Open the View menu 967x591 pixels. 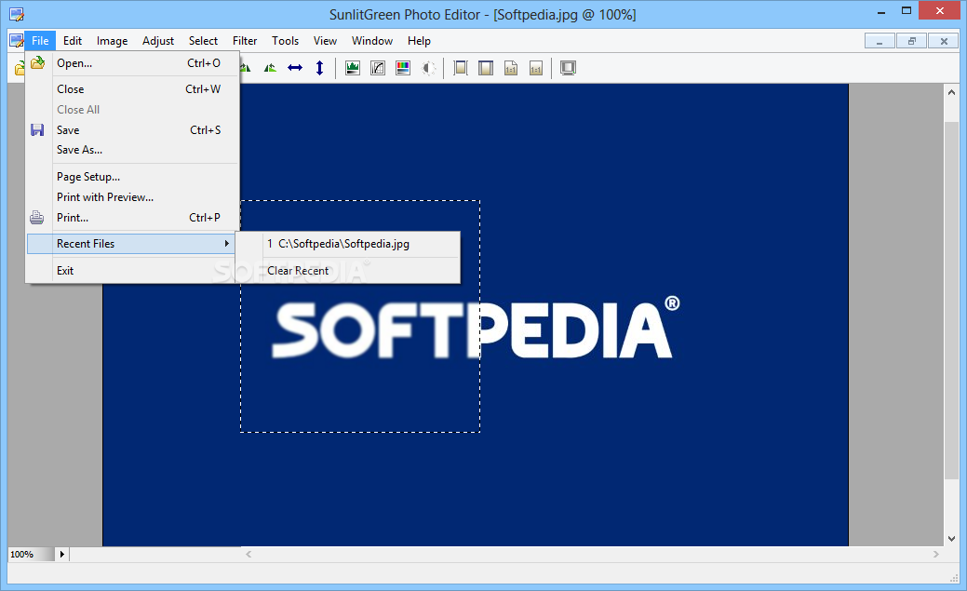point(325,41)
